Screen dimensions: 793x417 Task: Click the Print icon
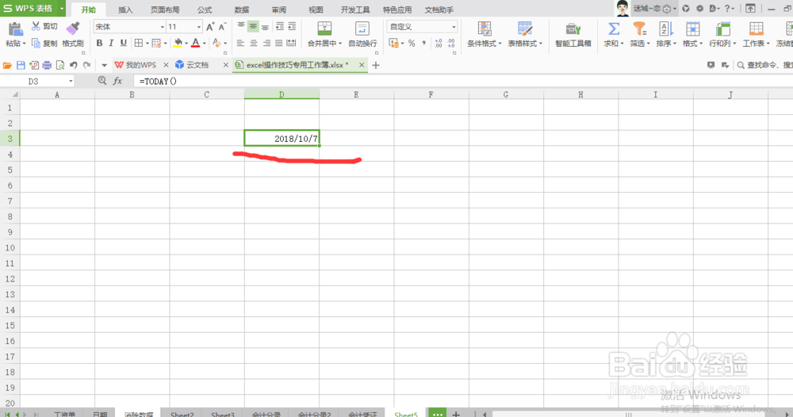click(47, 65)
